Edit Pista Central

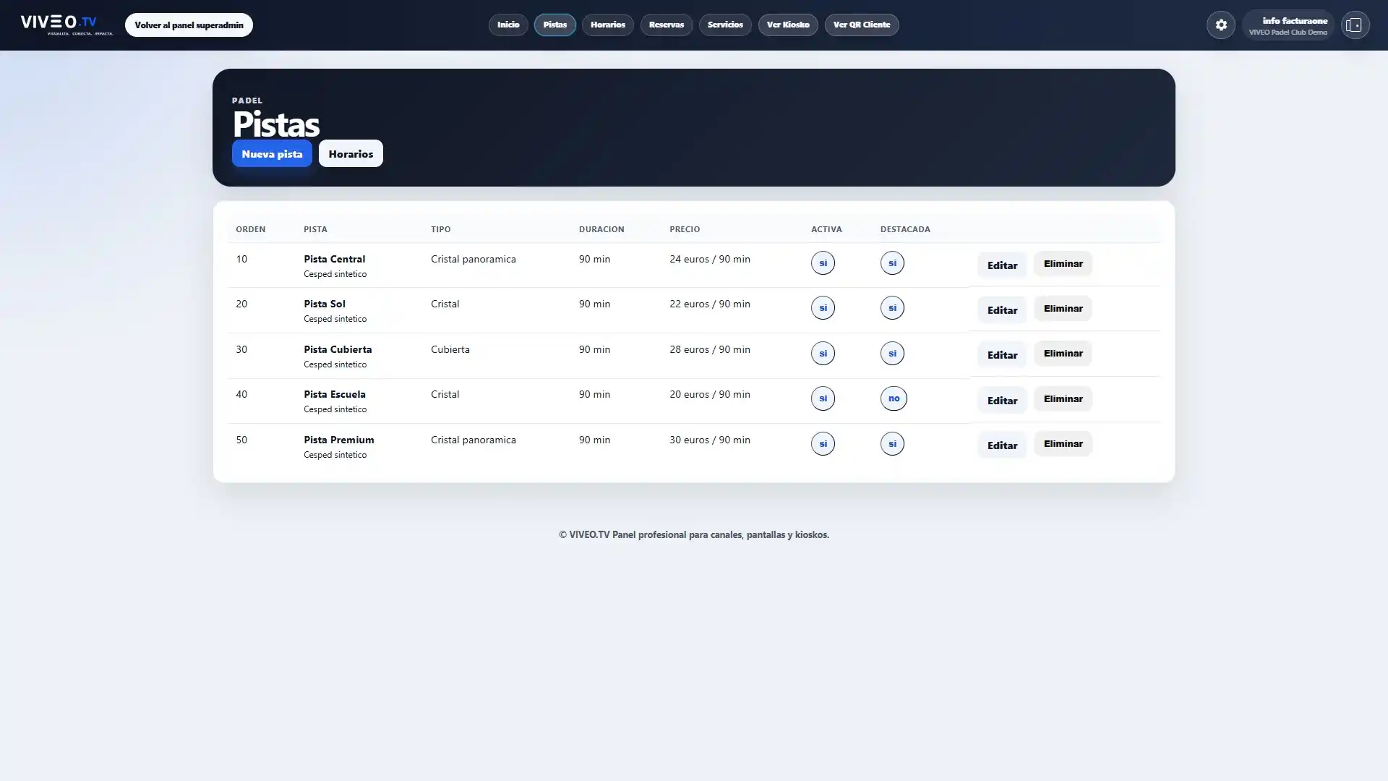(1002, 265)
